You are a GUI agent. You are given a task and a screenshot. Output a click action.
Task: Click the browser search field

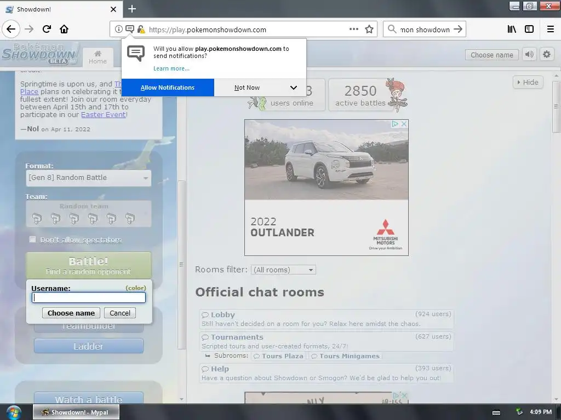tap(425, 30)
